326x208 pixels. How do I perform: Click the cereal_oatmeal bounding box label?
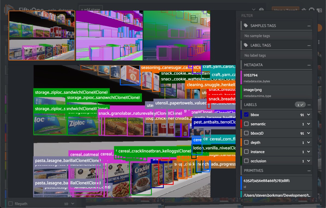point(84,154)
